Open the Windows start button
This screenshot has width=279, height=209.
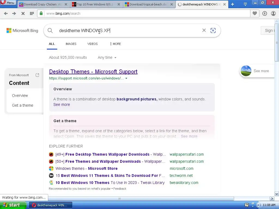coord(13,205)
